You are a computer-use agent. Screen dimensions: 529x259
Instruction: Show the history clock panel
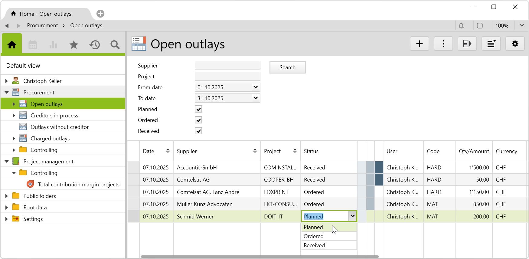point(94,45)
